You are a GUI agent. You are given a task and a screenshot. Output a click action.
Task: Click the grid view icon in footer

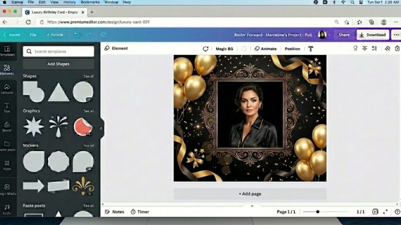(x=375, y=211)
